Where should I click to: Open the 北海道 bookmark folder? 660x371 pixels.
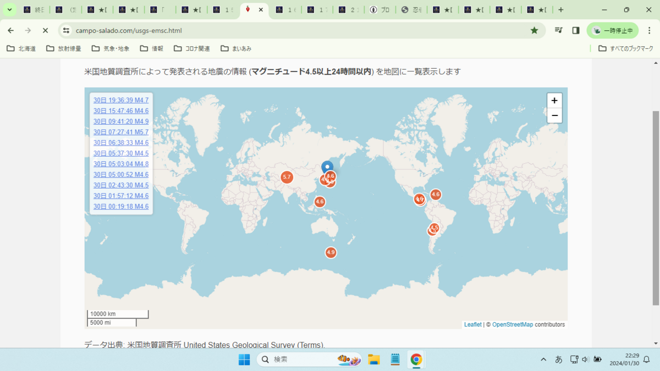click(x=21, y=48)
